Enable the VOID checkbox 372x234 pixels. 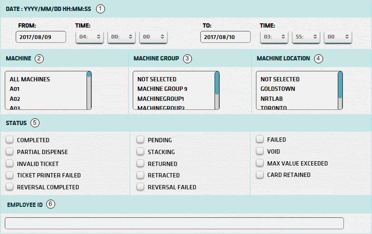pyautogui.click(x=260, y=151)
